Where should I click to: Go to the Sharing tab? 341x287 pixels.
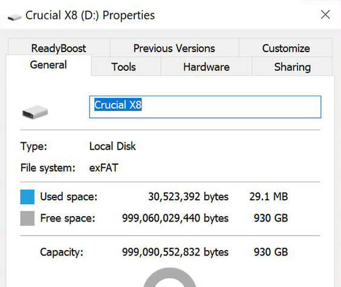click(x=292, y=67)
